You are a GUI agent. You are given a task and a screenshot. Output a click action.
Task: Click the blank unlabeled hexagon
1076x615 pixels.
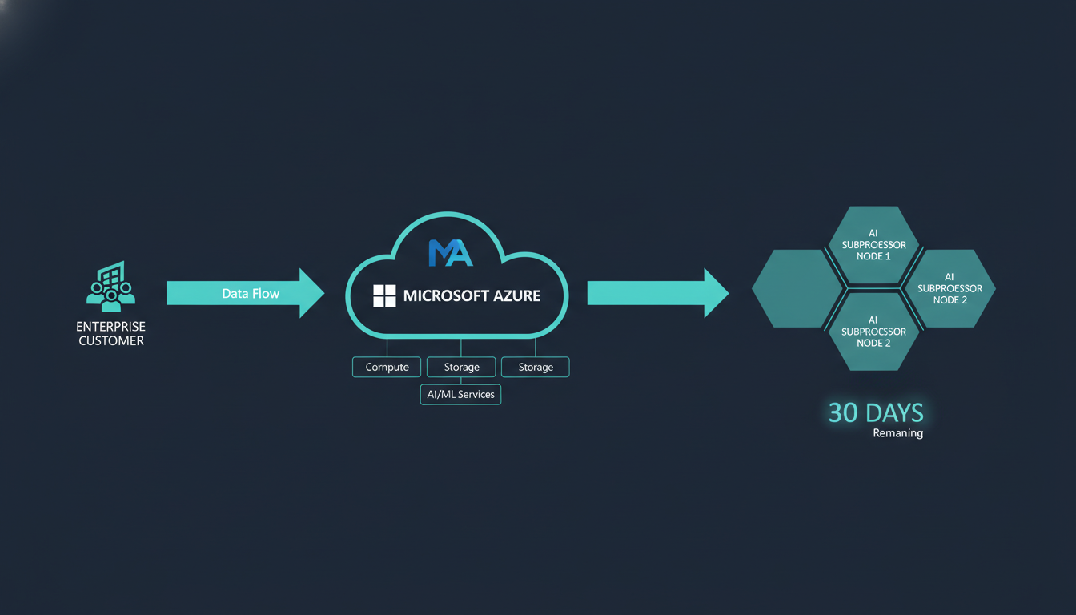coord(797,288)
